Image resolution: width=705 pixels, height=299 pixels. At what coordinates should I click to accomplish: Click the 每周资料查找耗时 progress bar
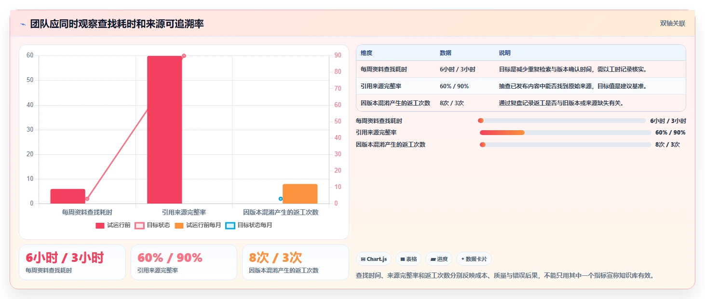pyautogui.click(x=562, y=121)
